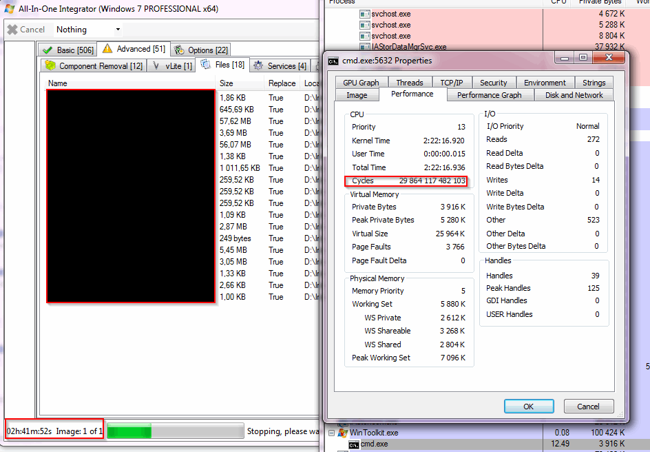Minimize the cmd.exe Properties window
The width and height of the screenshot is (650, 452).
click(565, 57)
